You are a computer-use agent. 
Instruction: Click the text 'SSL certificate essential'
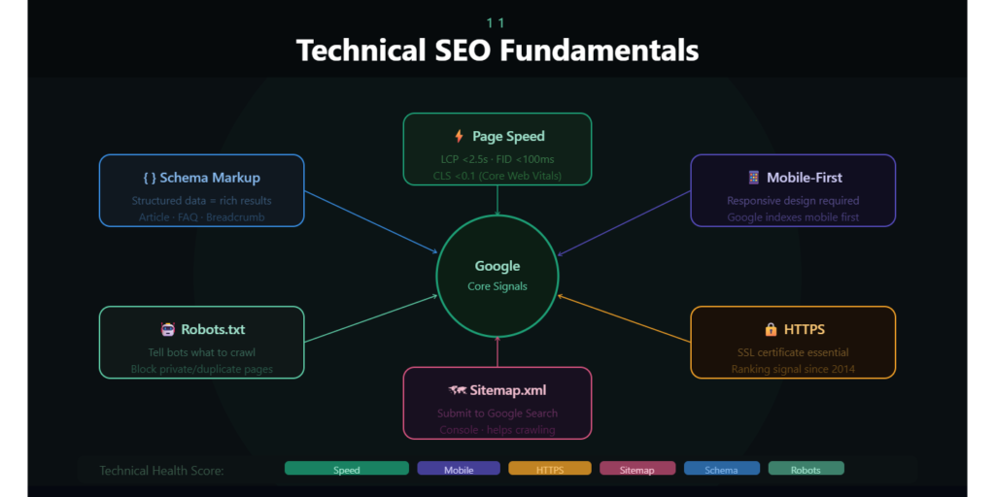click(x=793, y=352)
